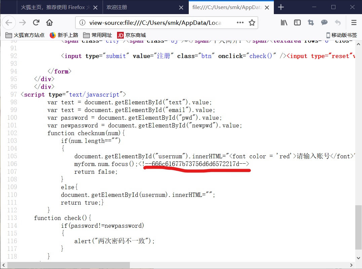
Task: Click the forward navigation arrow
Action: click(23, 22)
